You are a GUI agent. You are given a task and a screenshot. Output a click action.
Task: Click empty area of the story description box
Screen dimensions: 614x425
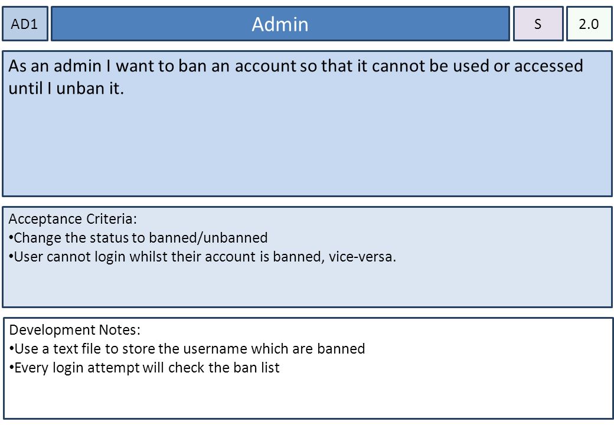point(307,149)
